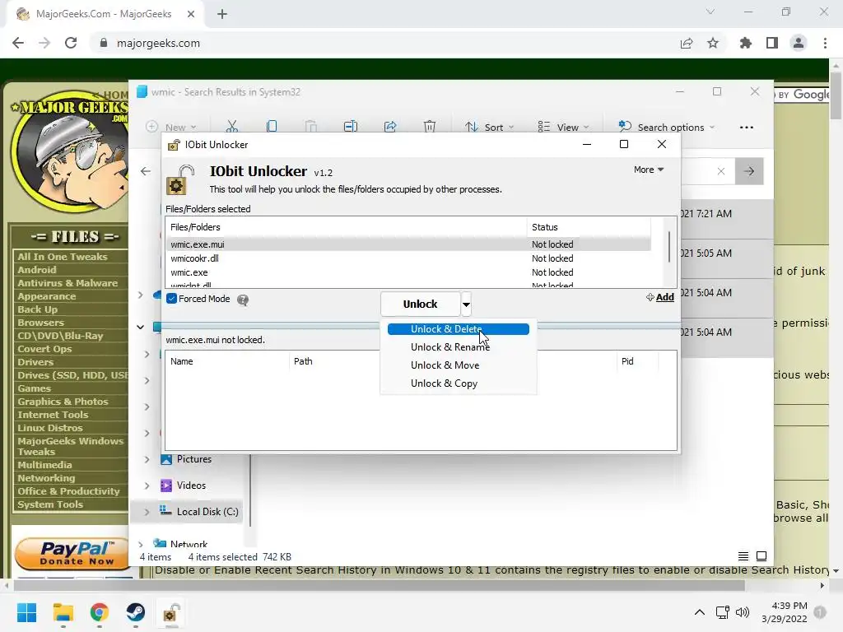Select Unlock & Delete from dropdown menu
This screenshot has height=632, width=843.
(x=458, y=329)
